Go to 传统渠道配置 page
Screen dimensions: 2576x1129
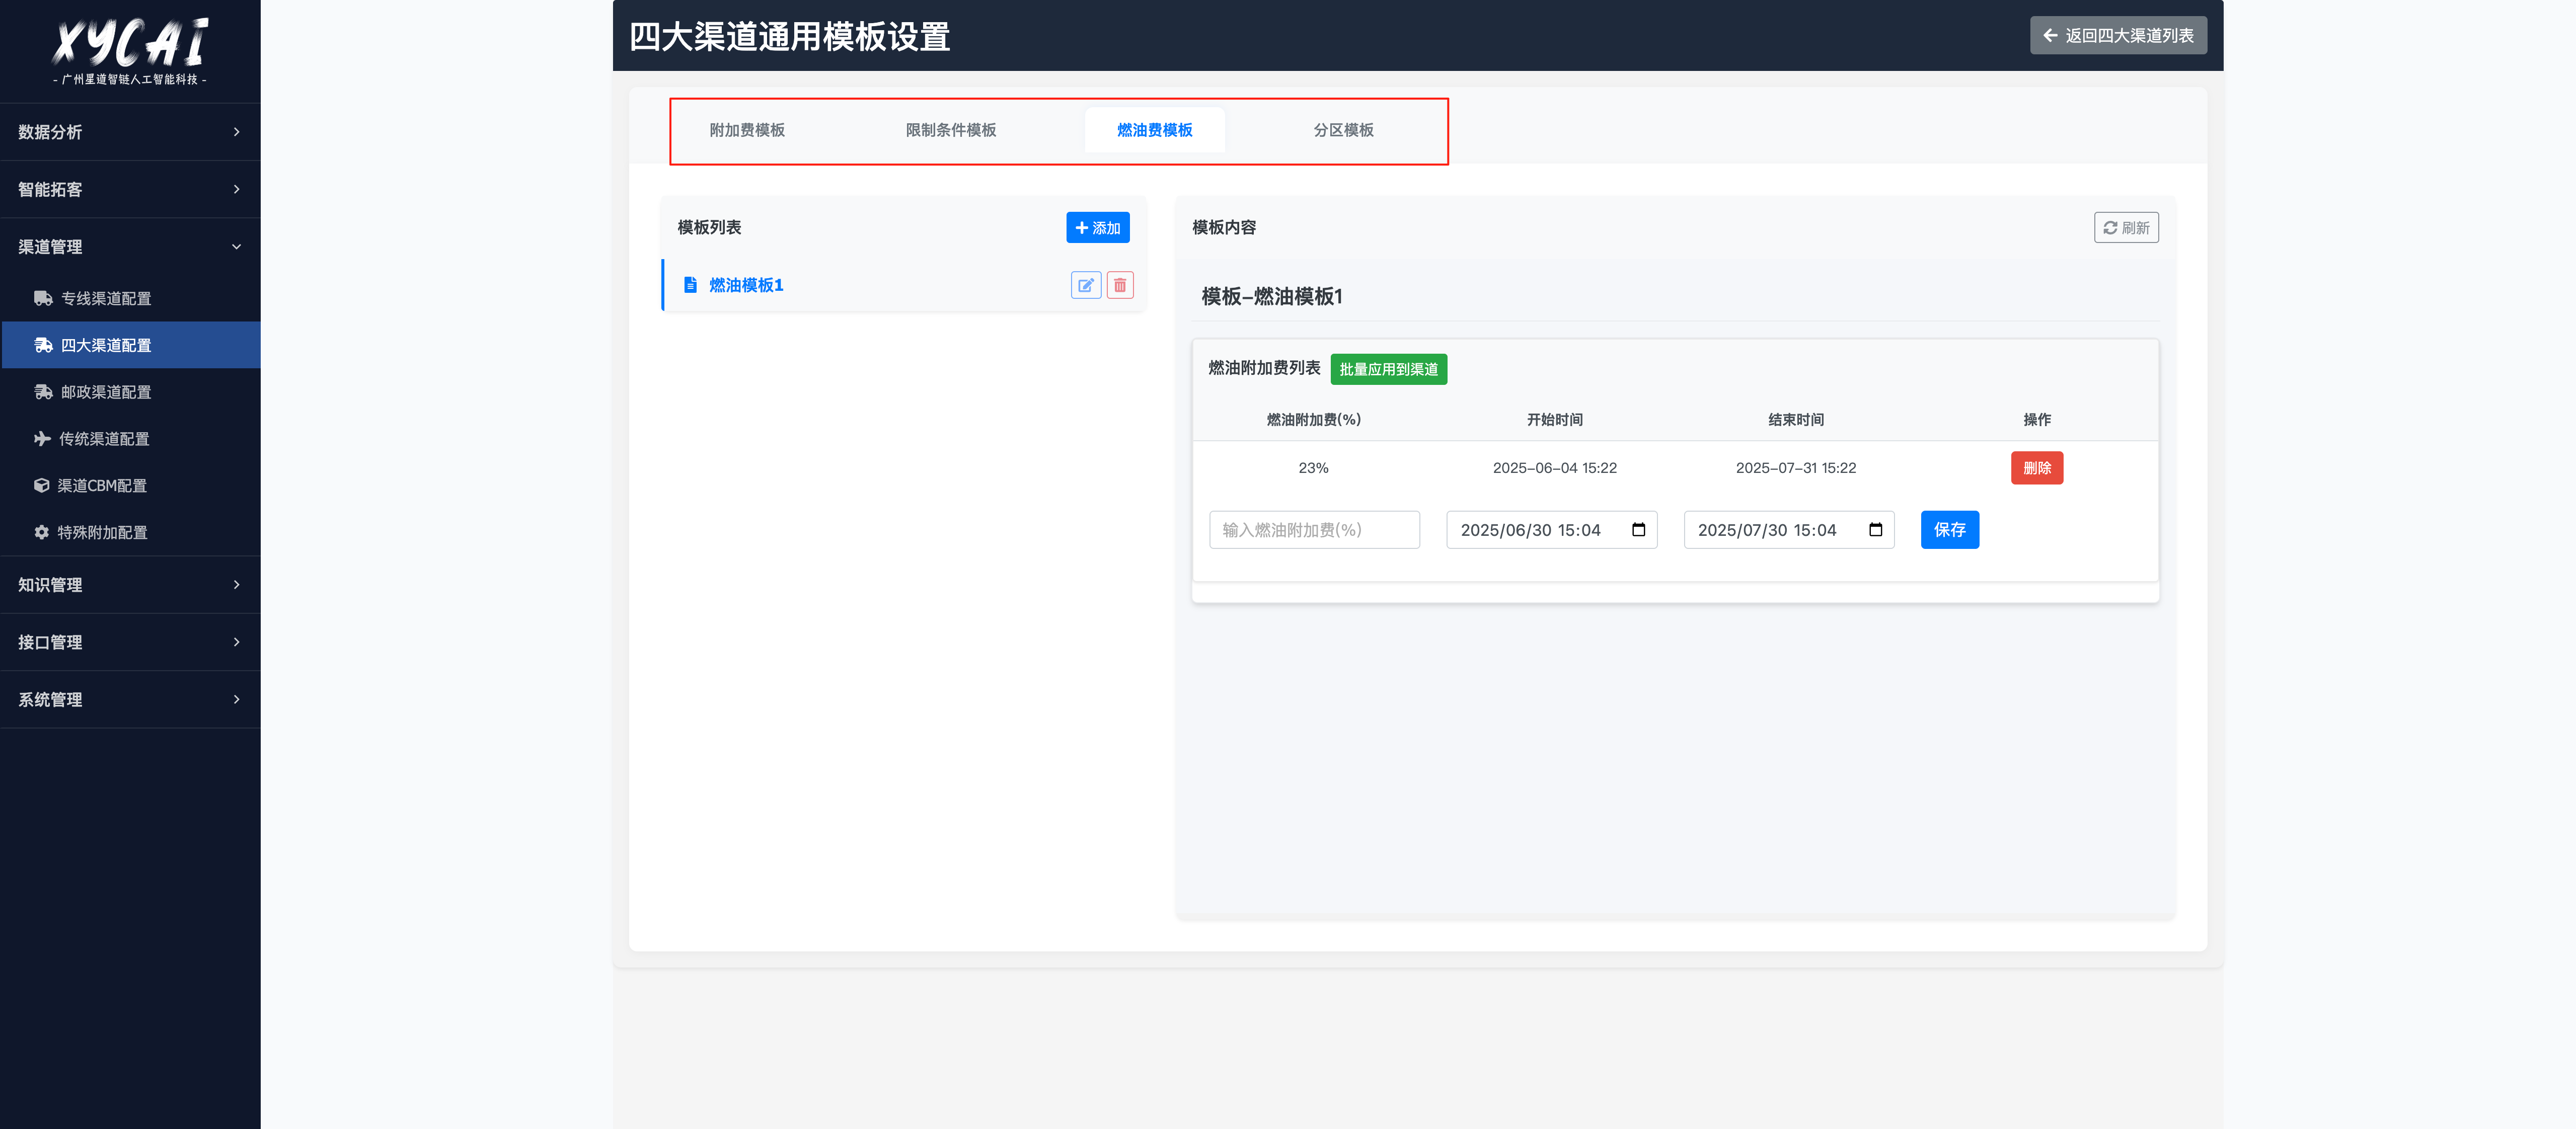coord(130,439)
